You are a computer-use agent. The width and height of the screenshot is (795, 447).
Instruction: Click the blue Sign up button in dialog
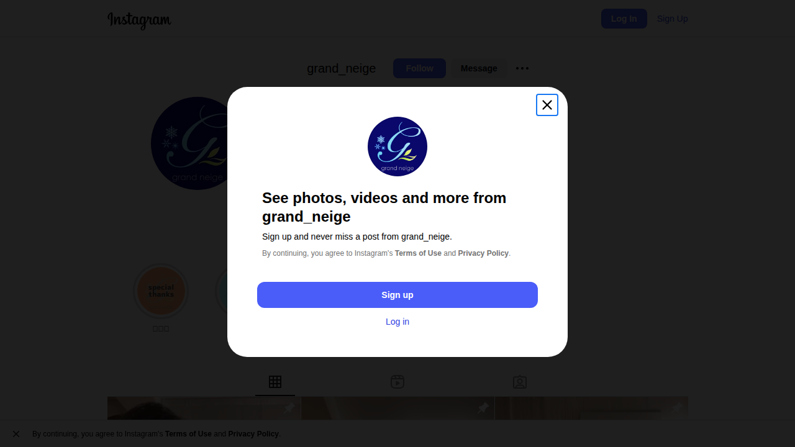397,295
